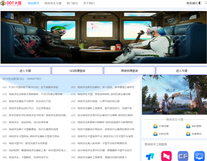Click the envelope icon beside 价格低廉
The width and height of the screenshot is (207, 161).
tap(155, 126)
